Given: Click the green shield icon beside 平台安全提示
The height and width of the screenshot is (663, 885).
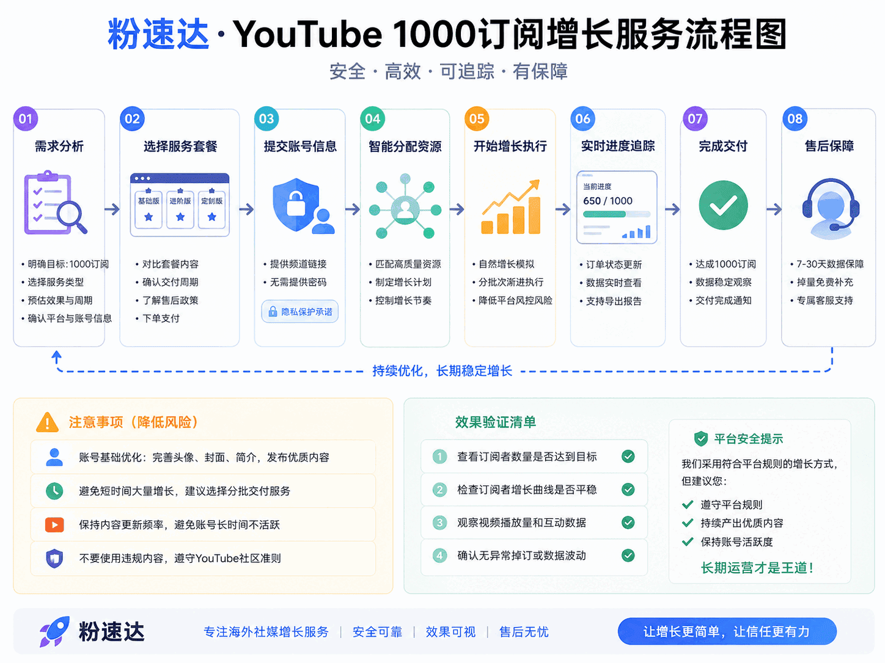Looking at the screenshot, I should pyautogui.click(x=701, y=438).
